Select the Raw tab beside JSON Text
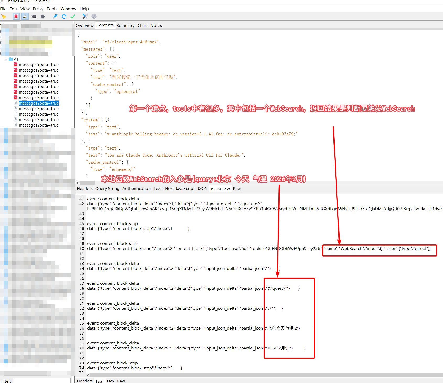The height and width of the screenshot is (383, 443). pyautogui.click(x=237, y=189)
